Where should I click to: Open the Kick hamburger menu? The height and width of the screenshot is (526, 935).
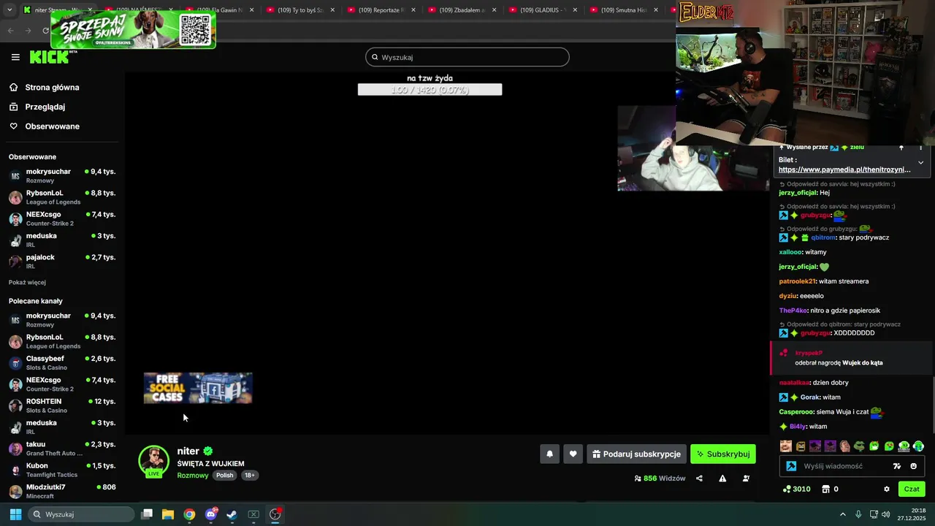15,57
